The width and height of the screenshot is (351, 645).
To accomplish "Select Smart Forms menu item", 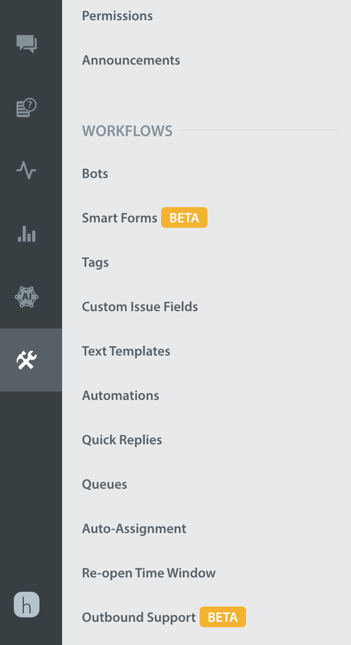I will 120,218.
